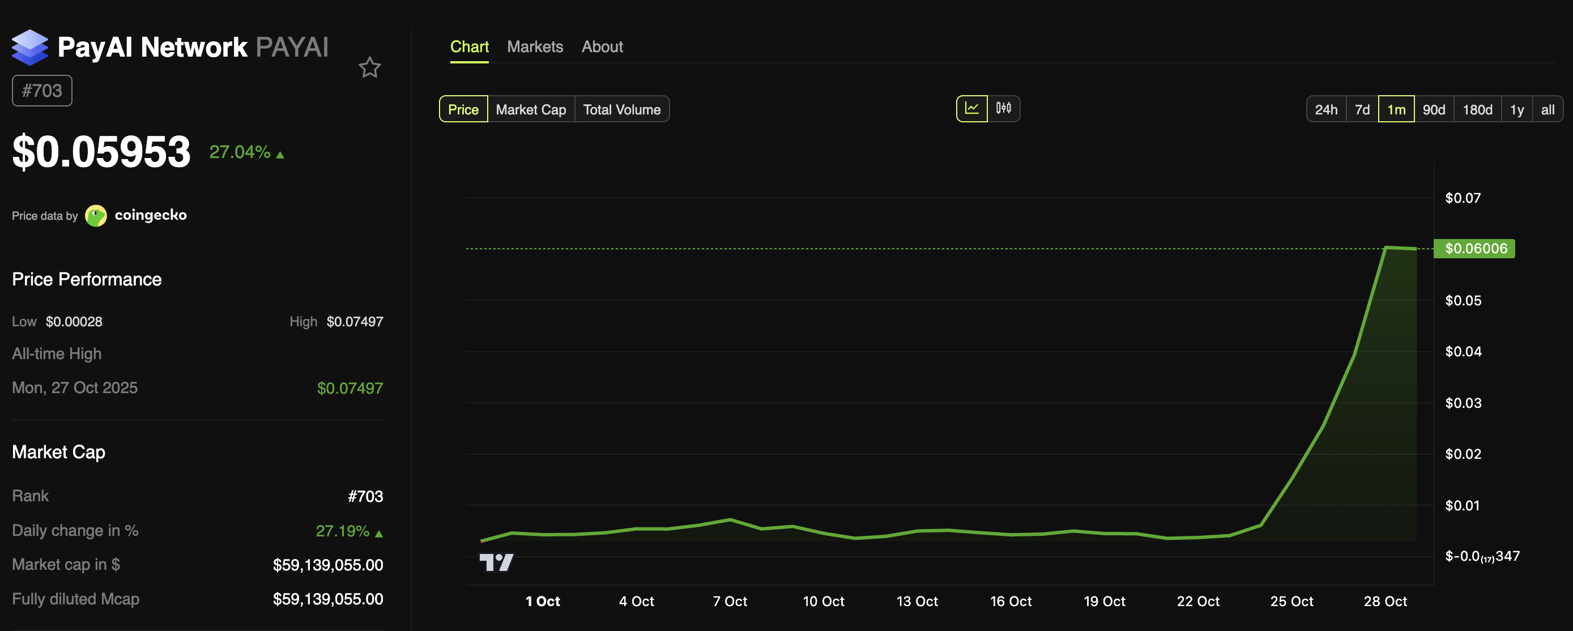Select the 24h time range
Image resolution: width=1573 pixels, height=631 pixels.
point(1325,109)
